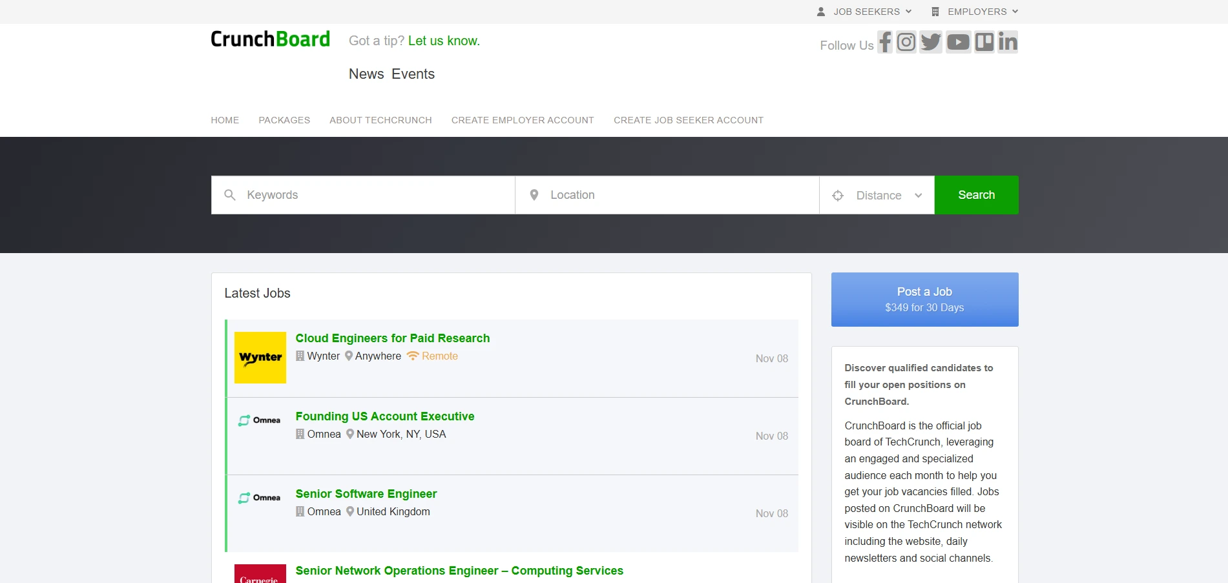Click 'New York, NY, USA' location text
This screenshot has height=583, width=1228.
(401, 435)
